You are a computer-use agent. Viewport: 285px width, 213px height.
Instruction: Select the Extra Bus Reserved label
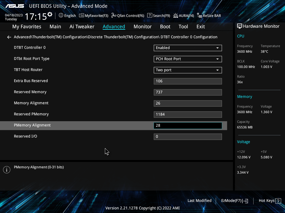coord(31,81)
